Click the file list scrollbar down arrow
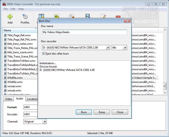Image resolution: width=169 pixels, height=137 pixels. (165, 93)
